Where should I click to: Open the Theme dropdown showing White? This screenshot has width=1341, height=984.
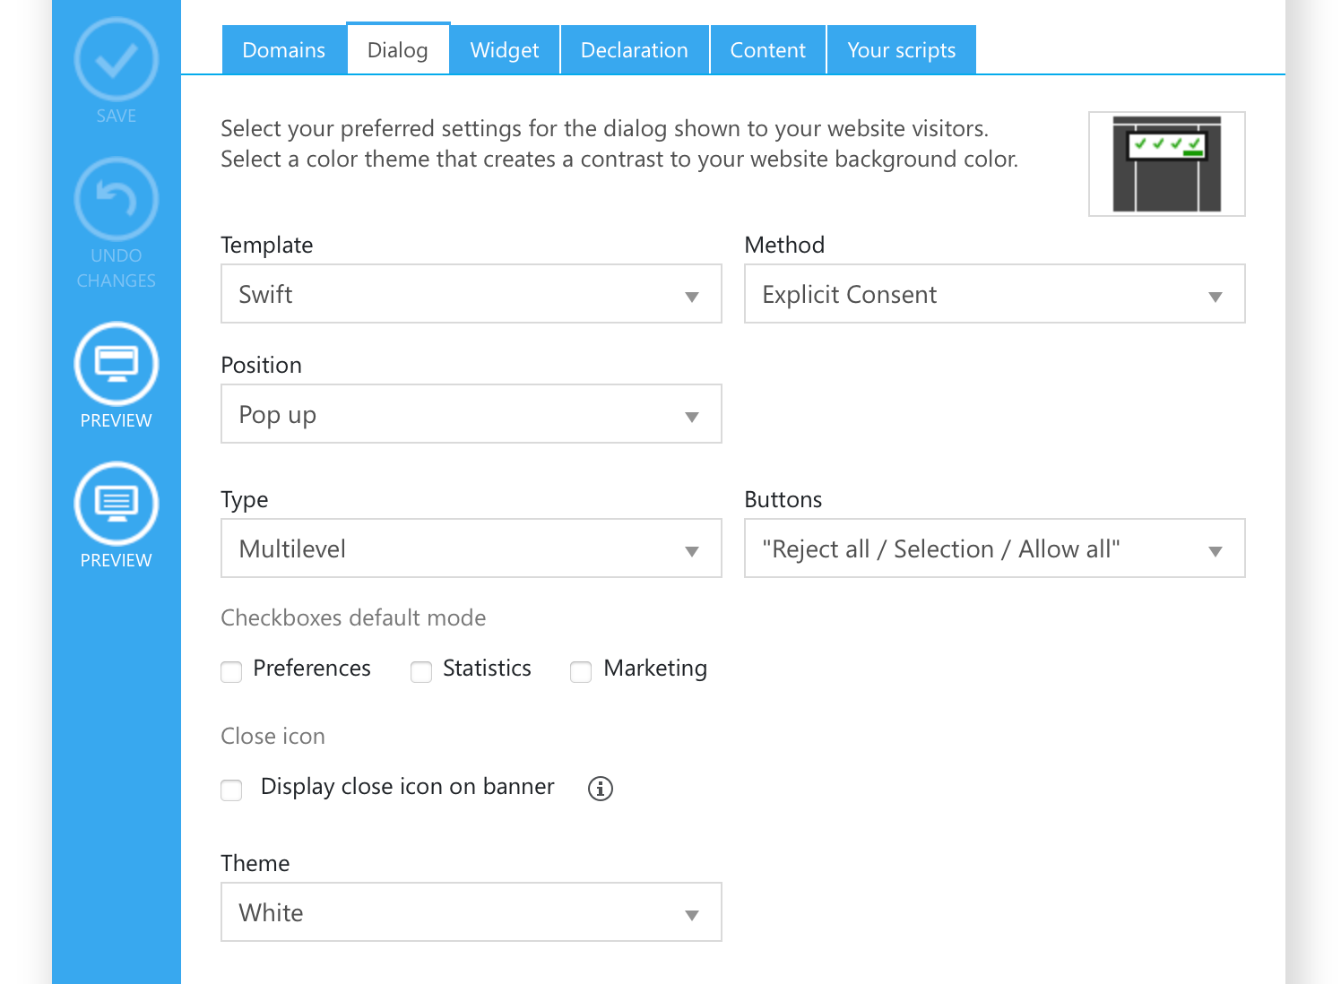coord(472,912)
